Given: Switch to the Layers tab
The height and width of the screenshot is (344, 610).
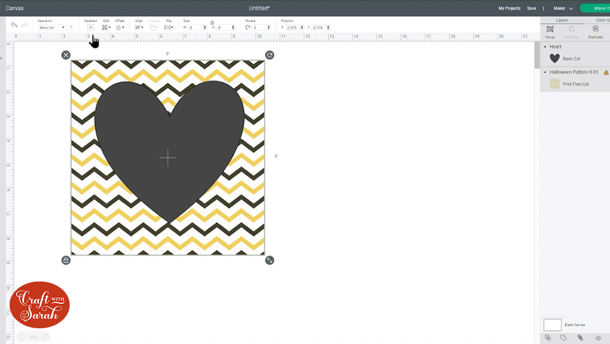Looking at the screenshot, I should pyautogui.click(x=562, y=20).
